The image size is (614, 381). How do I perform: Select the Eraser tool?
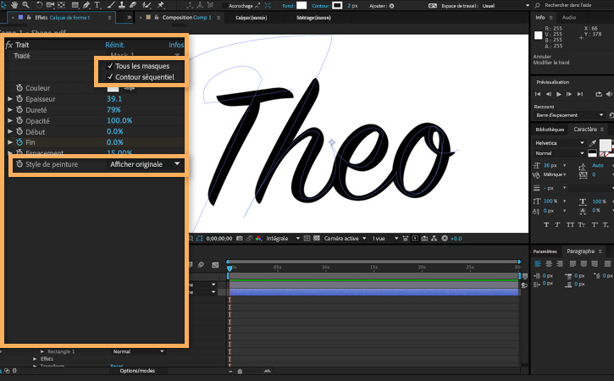point(133,5)
